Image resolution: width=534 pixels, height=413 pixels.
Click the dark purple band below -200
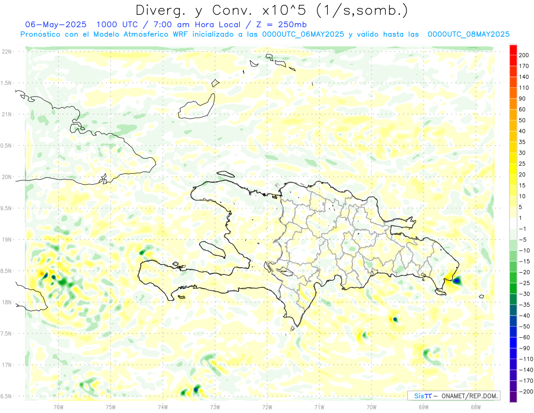(513, 397)
